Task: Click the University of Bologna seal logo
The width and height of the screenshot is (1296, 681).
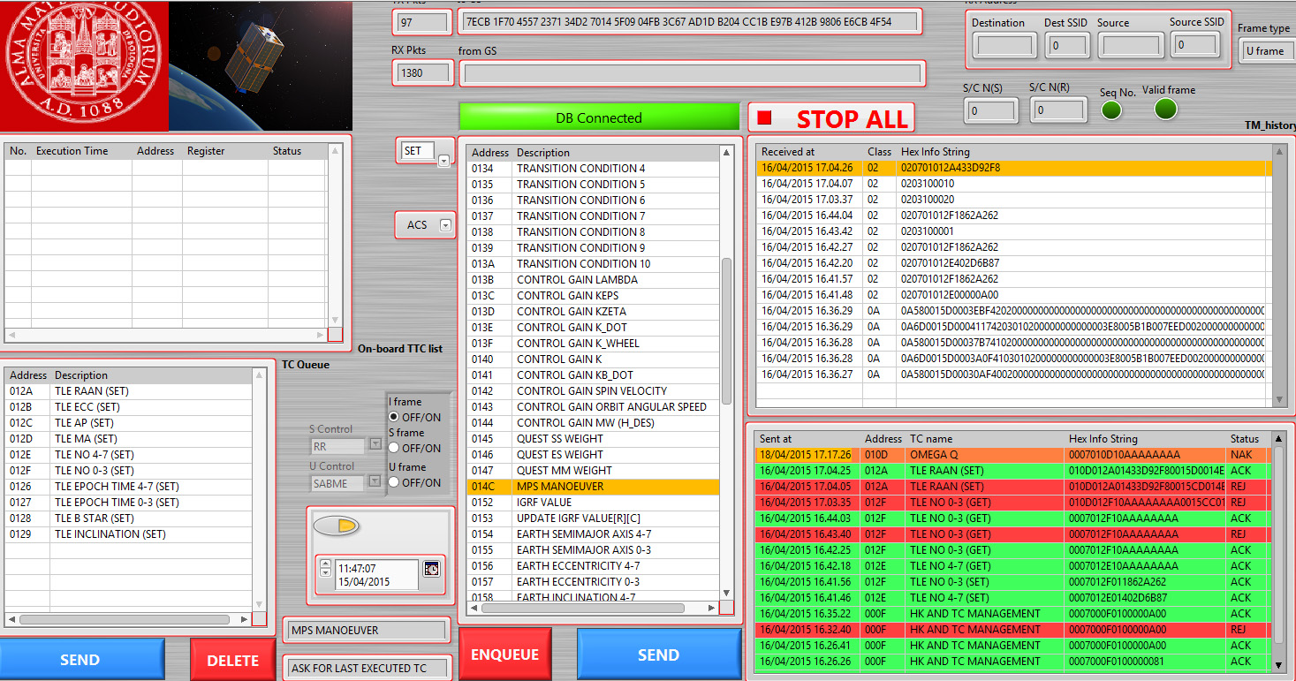Action: tap(84, 64)
